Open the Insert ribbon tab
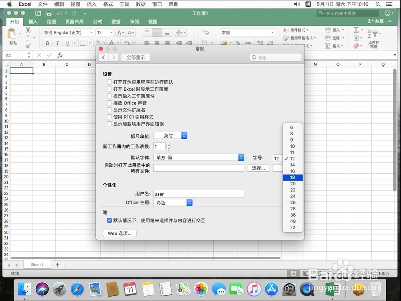This screenshot has width=401, height=301. click(x=33, y=22)
